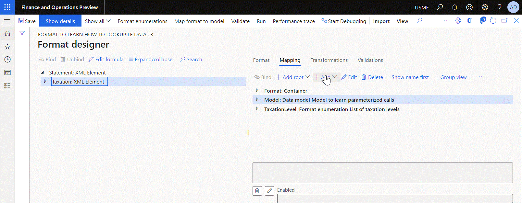The height and width of the screenshot is (203, 522).
Task: Click the trash icon beside Enabled field
Action: point(257,191)
